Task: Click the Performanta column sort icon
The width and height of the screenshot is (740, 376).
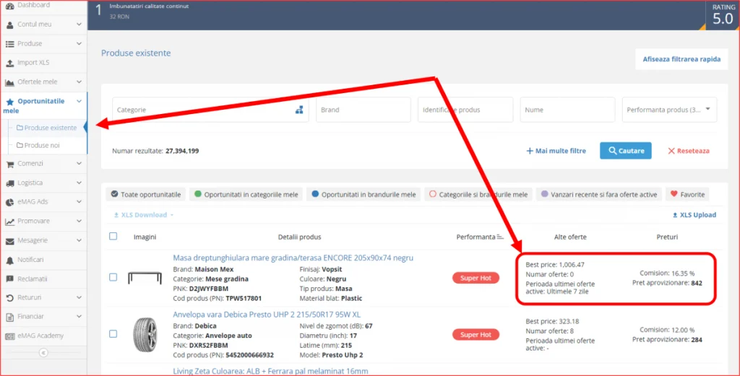Action: pos(500,237)
